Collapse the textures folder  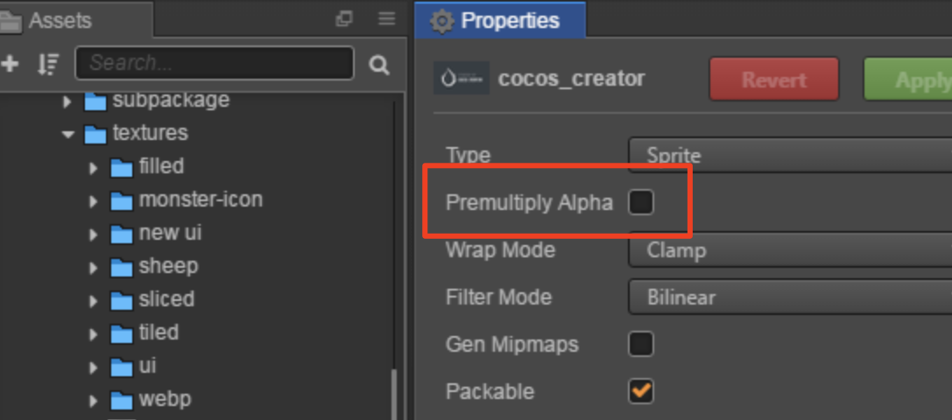point(67,135)
